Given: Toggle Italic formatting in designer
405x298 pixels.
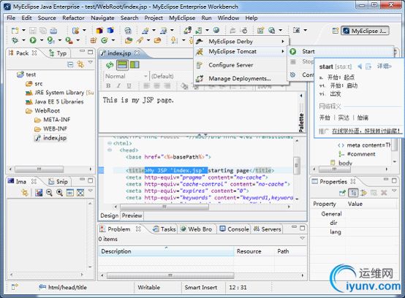Looking at the screenshot, I should (x=118, y=85).
